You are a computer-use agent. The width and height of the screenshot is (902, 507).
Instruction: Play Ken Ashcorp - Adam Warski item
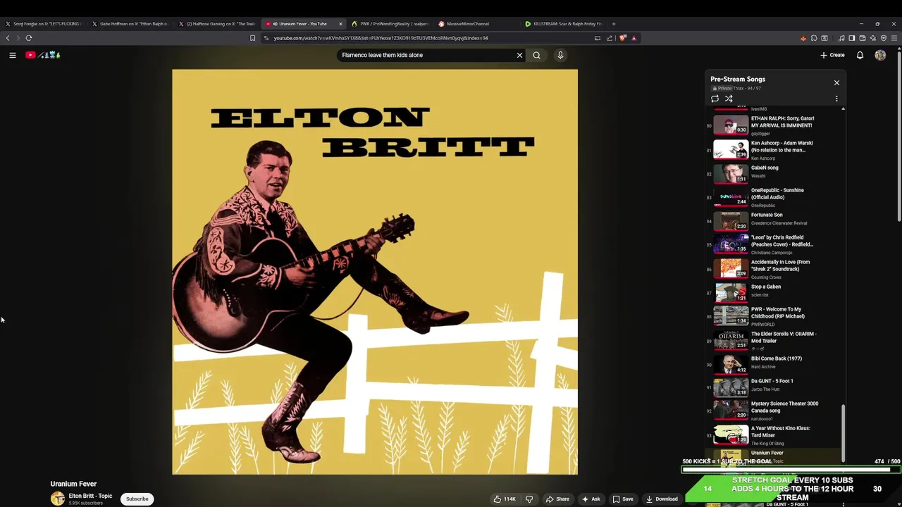click(775, 150)
